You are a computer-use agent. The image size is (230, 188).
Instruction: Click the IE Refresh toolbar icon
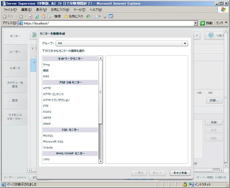click(37, 17)
